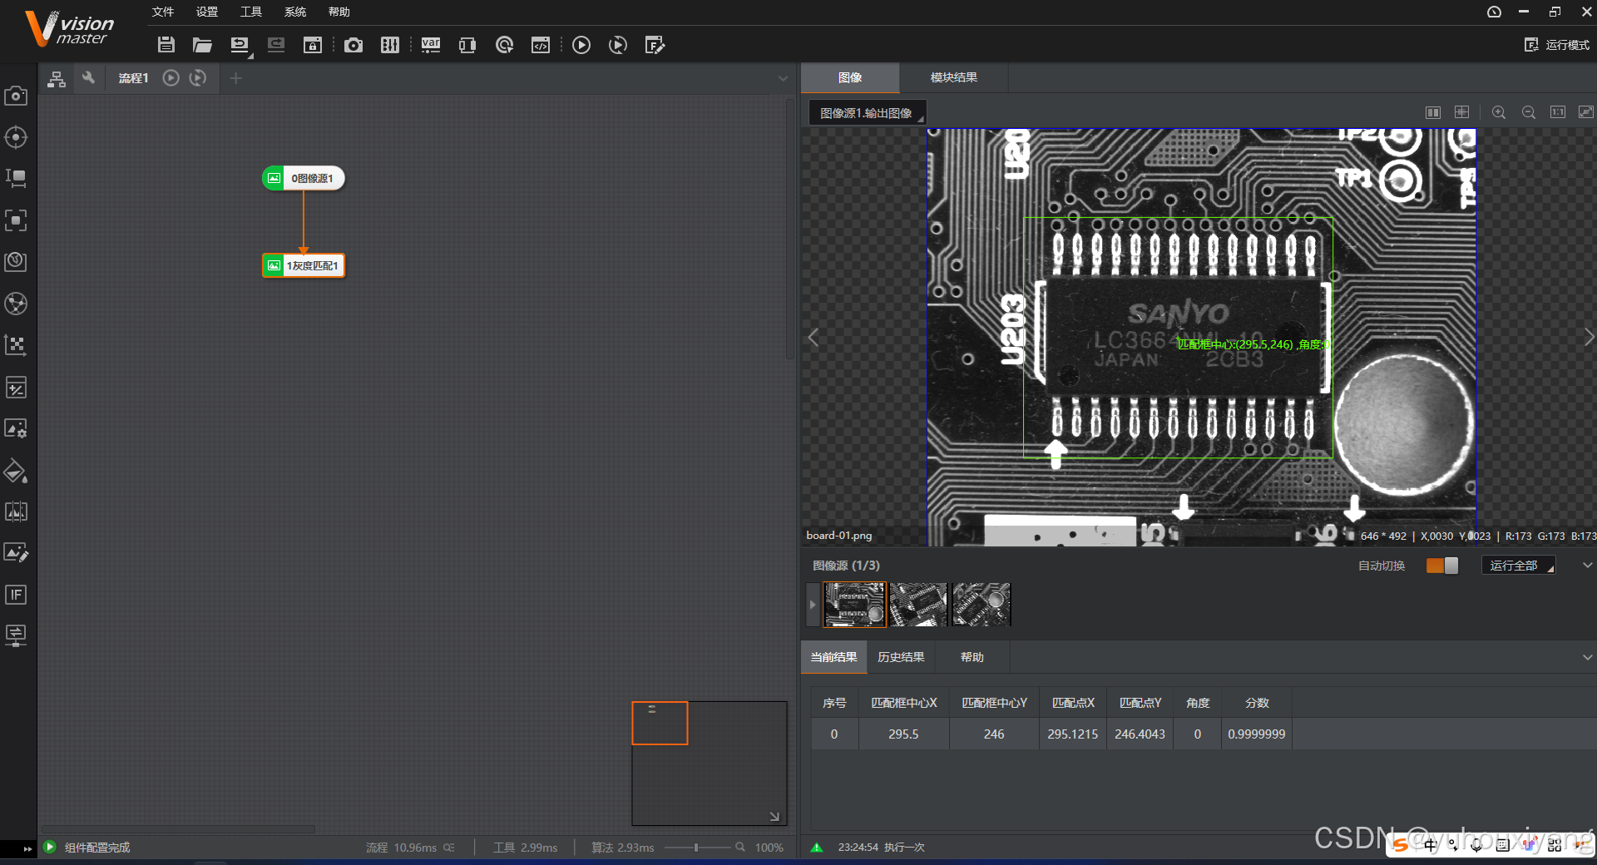Switch to the 历史结果 tab
The image size is (1597, 865).
(x=901, y=657)
